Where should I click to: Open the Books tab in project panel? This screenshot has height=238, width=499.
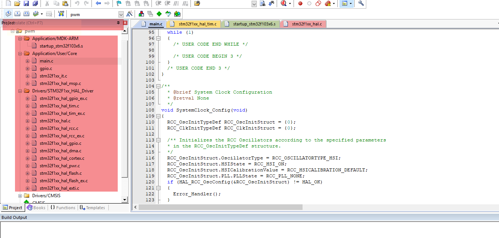[36, 208]
